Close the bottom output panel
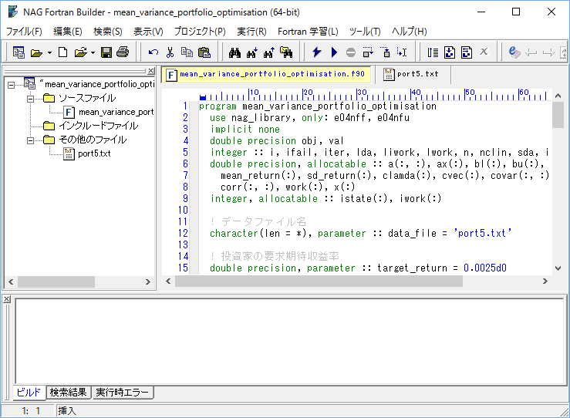Screen dimensions: 570x418 click(x=6, y=298)
